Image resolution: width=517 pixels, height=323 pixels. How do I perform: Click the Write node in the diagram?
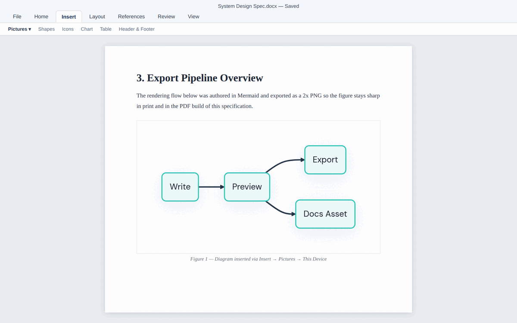click(x=180, y=187)
